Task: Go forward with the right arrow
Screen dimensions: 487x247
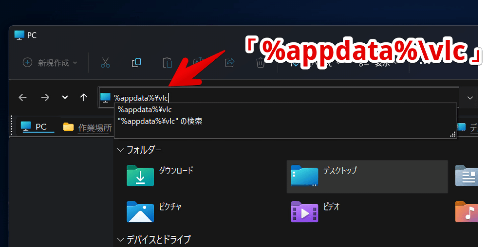Action: point(45,98)
